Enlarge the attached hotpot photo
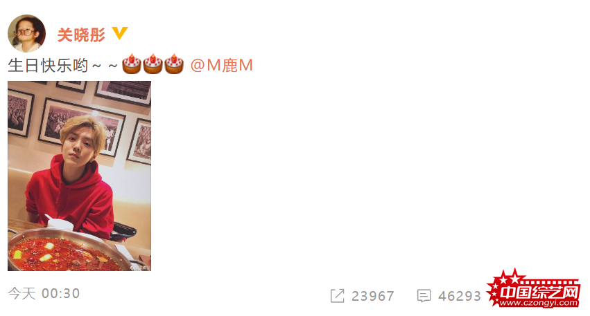The image size is (590, 316). tap(80, 176)
